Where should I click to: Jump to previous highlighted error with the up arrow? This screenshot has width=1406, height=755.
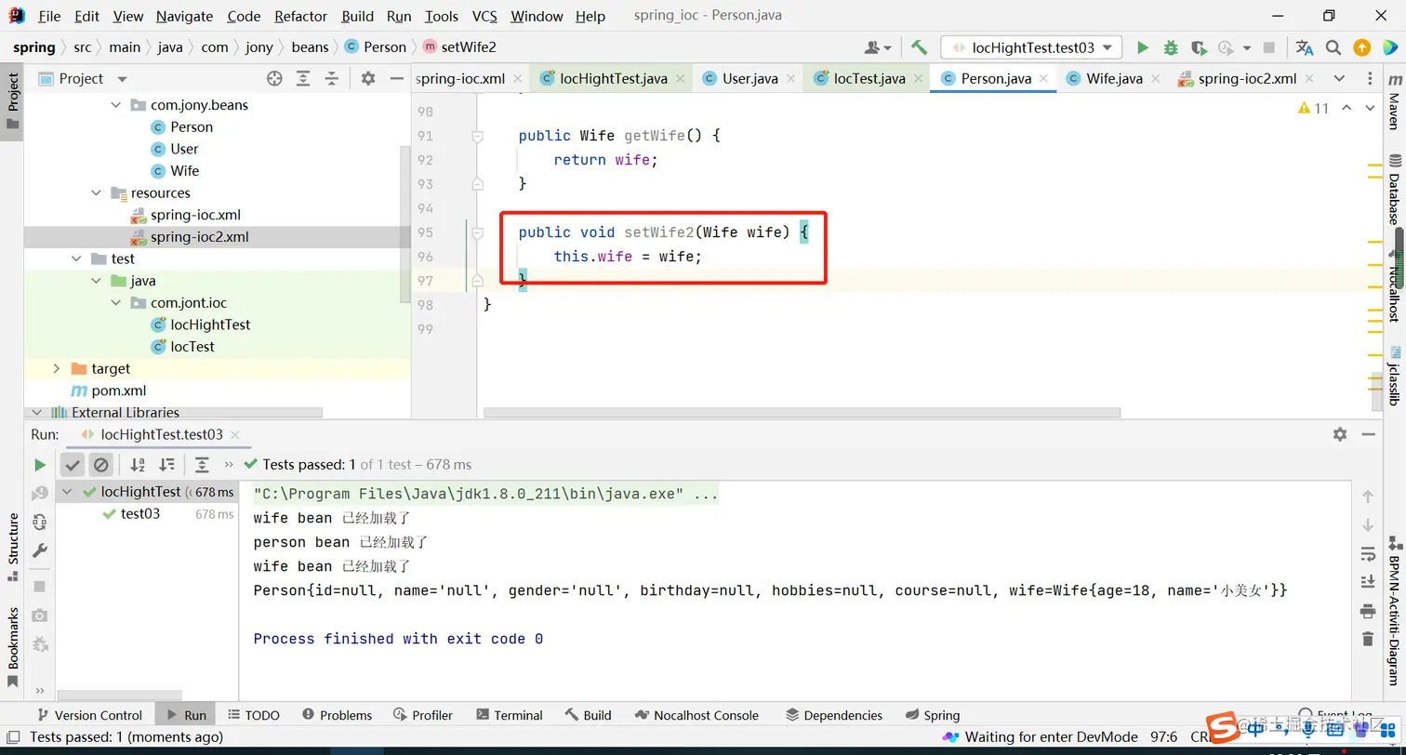coord(1346,109)
